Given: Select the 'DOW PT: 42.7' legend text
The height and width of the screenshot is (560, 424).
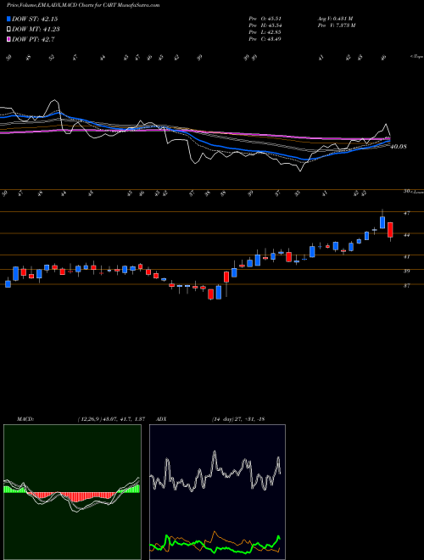Looking at the screenshot, I should (x=33, y=39).
